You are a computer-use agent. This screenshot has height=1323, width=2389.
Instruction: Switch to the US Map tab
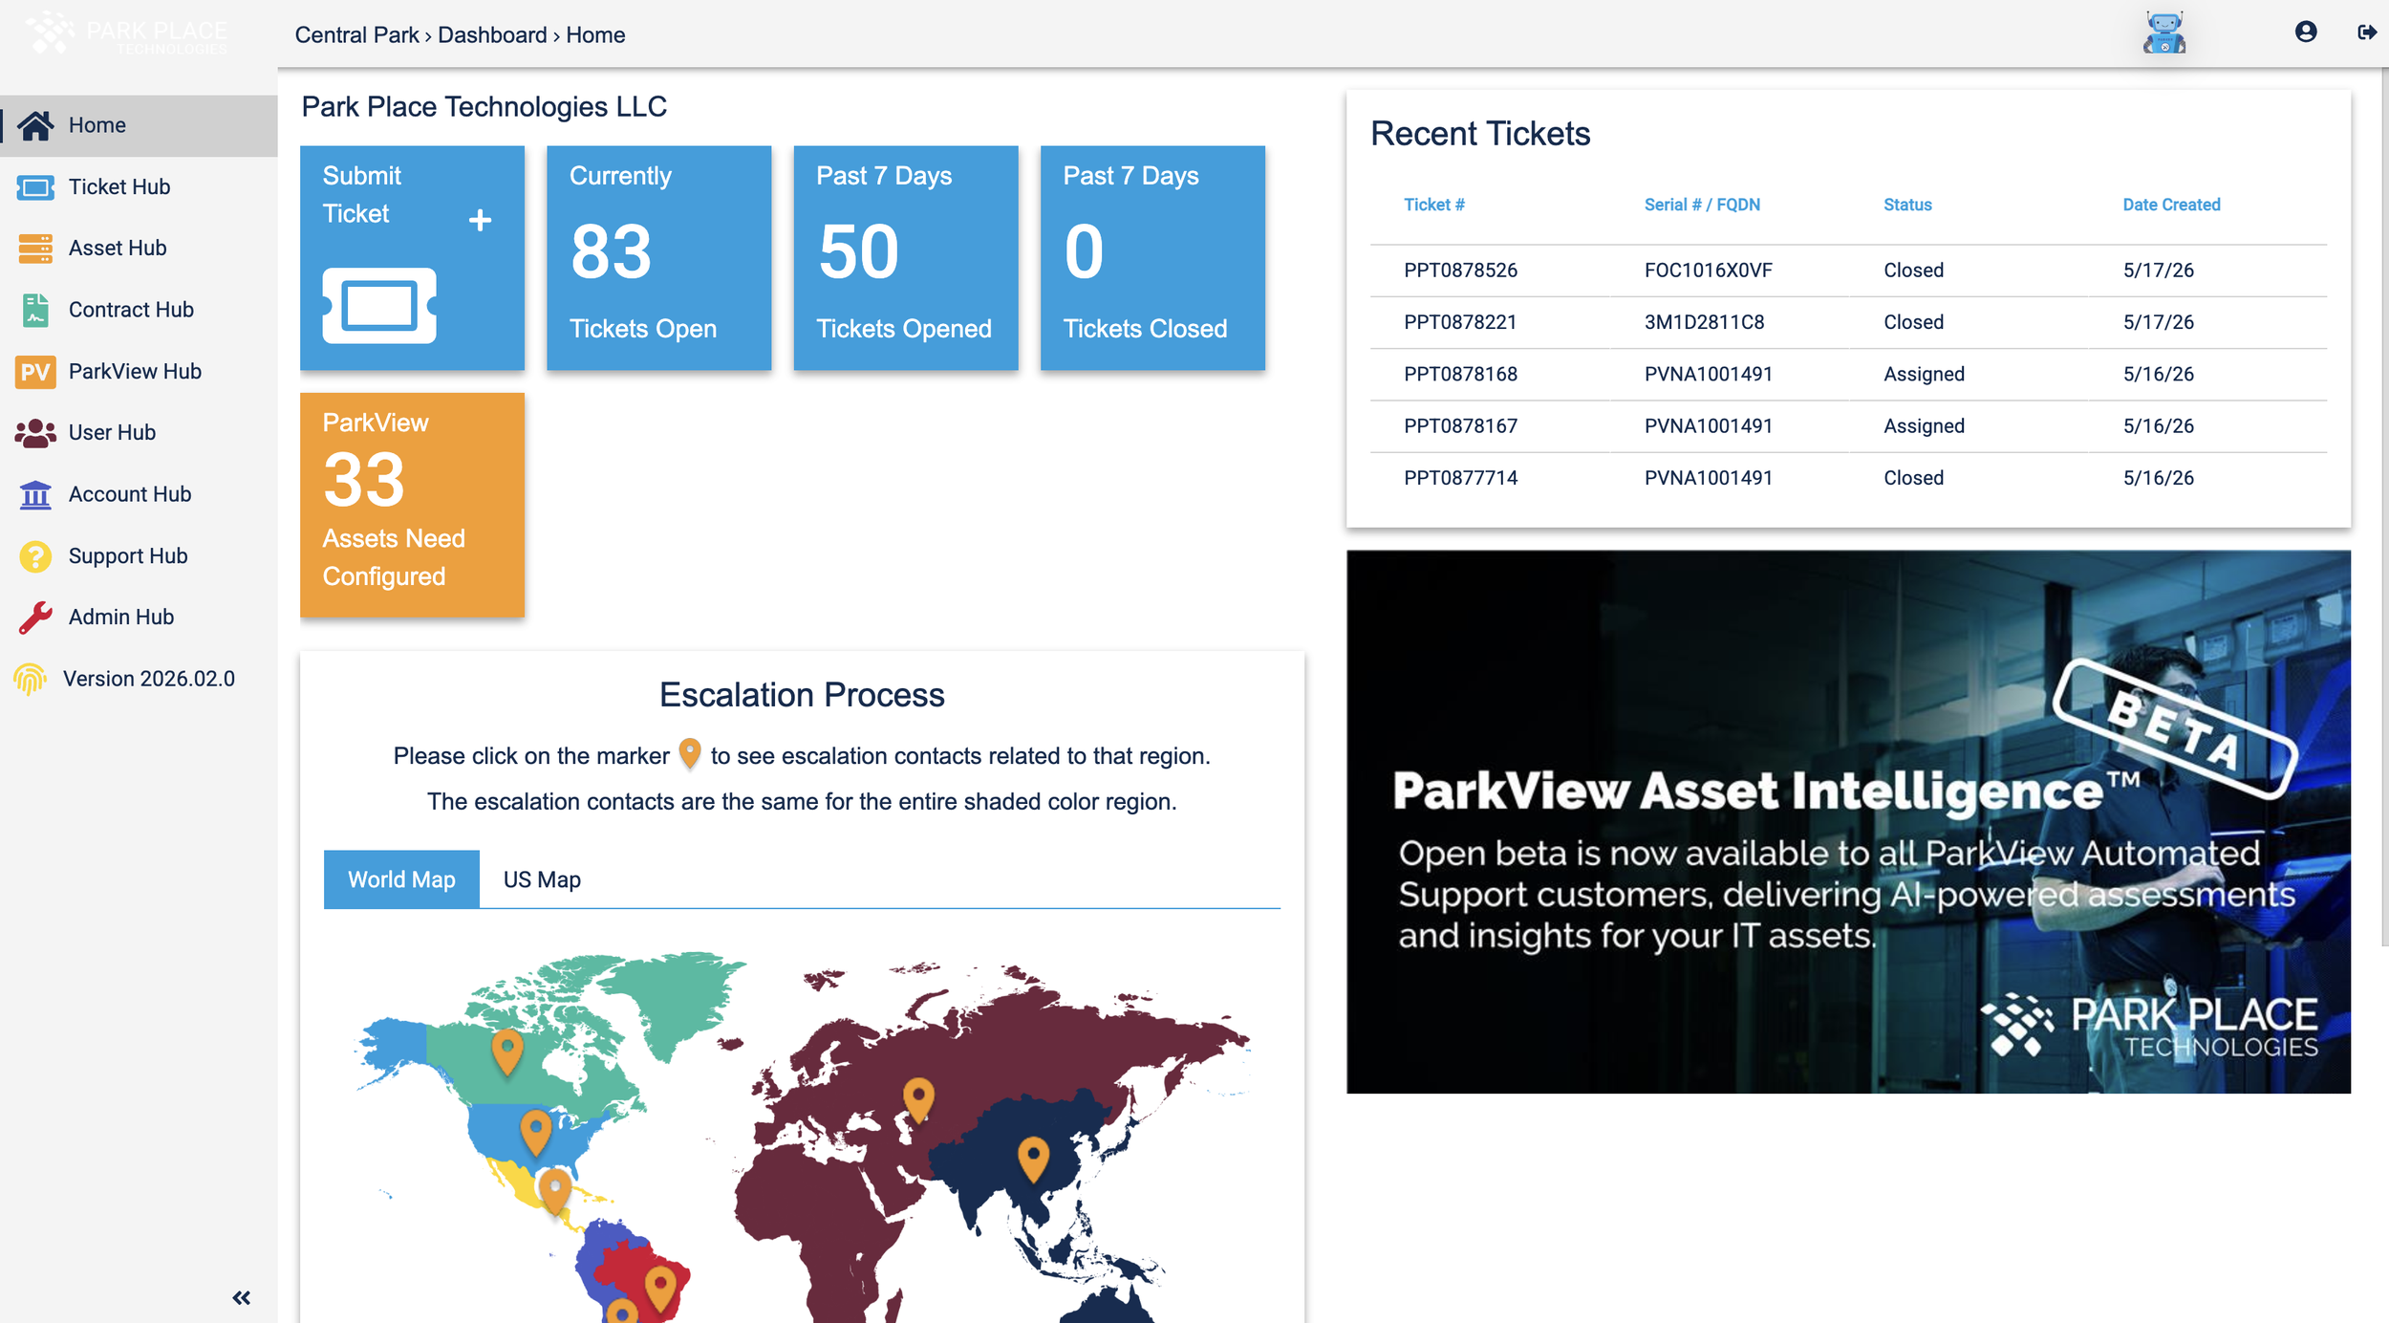pos(542,879)
